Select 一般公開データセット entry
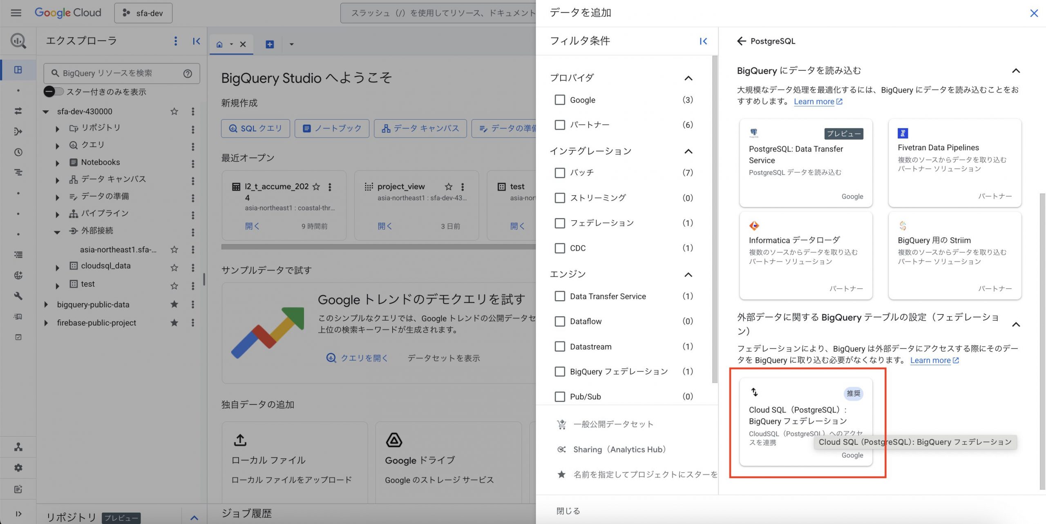1046x524 pixels. coord(605,424)
